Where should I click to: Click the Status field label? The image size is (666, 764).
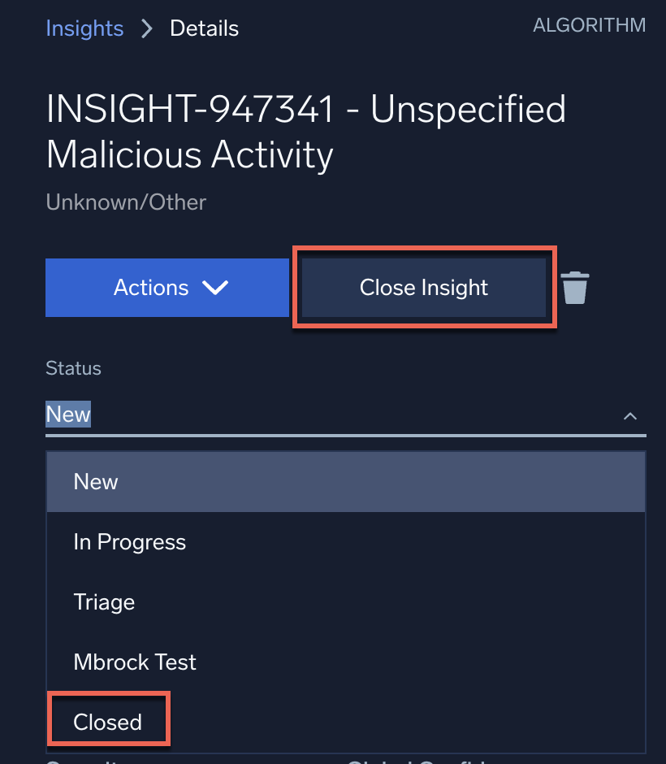point(73,368)
